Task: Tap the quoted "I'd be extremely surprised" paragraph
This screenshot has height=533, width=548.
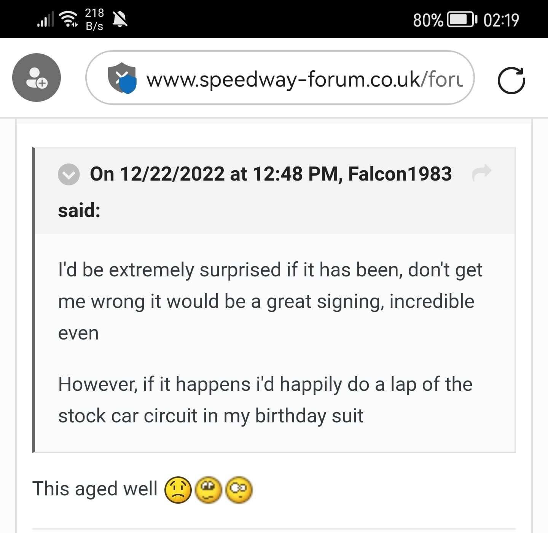Action: point(269,301)
